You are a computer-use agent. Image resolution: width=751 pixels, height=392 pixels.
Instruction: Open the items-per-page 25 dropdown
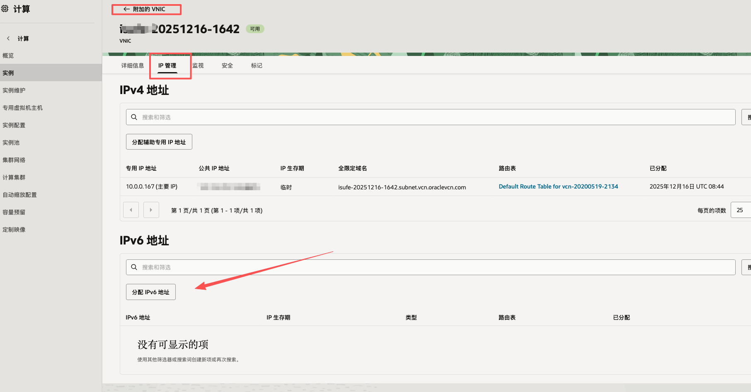tap(740, 210)
